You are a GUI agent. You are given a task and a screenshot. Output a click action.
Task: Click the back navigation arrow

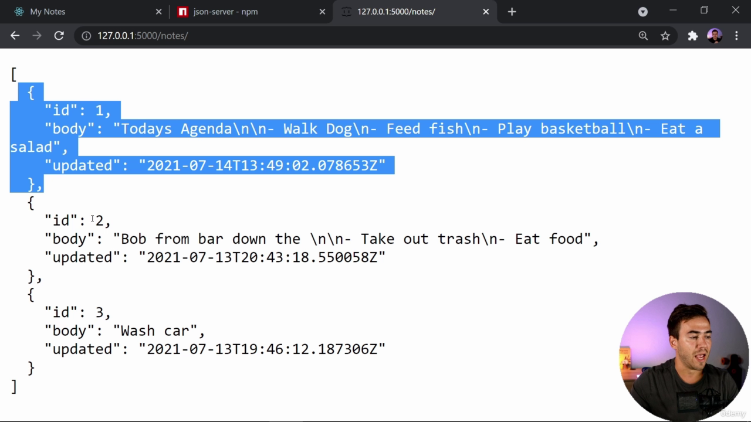(15, 36)
